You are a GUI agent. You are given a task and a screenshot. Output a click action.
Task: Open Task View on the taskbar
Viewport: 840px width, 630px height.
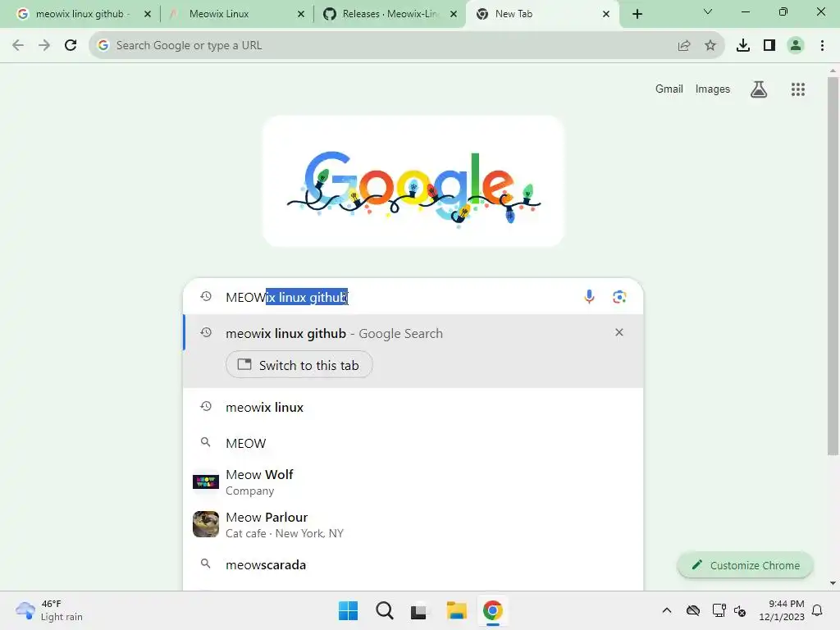coord(419,610)
